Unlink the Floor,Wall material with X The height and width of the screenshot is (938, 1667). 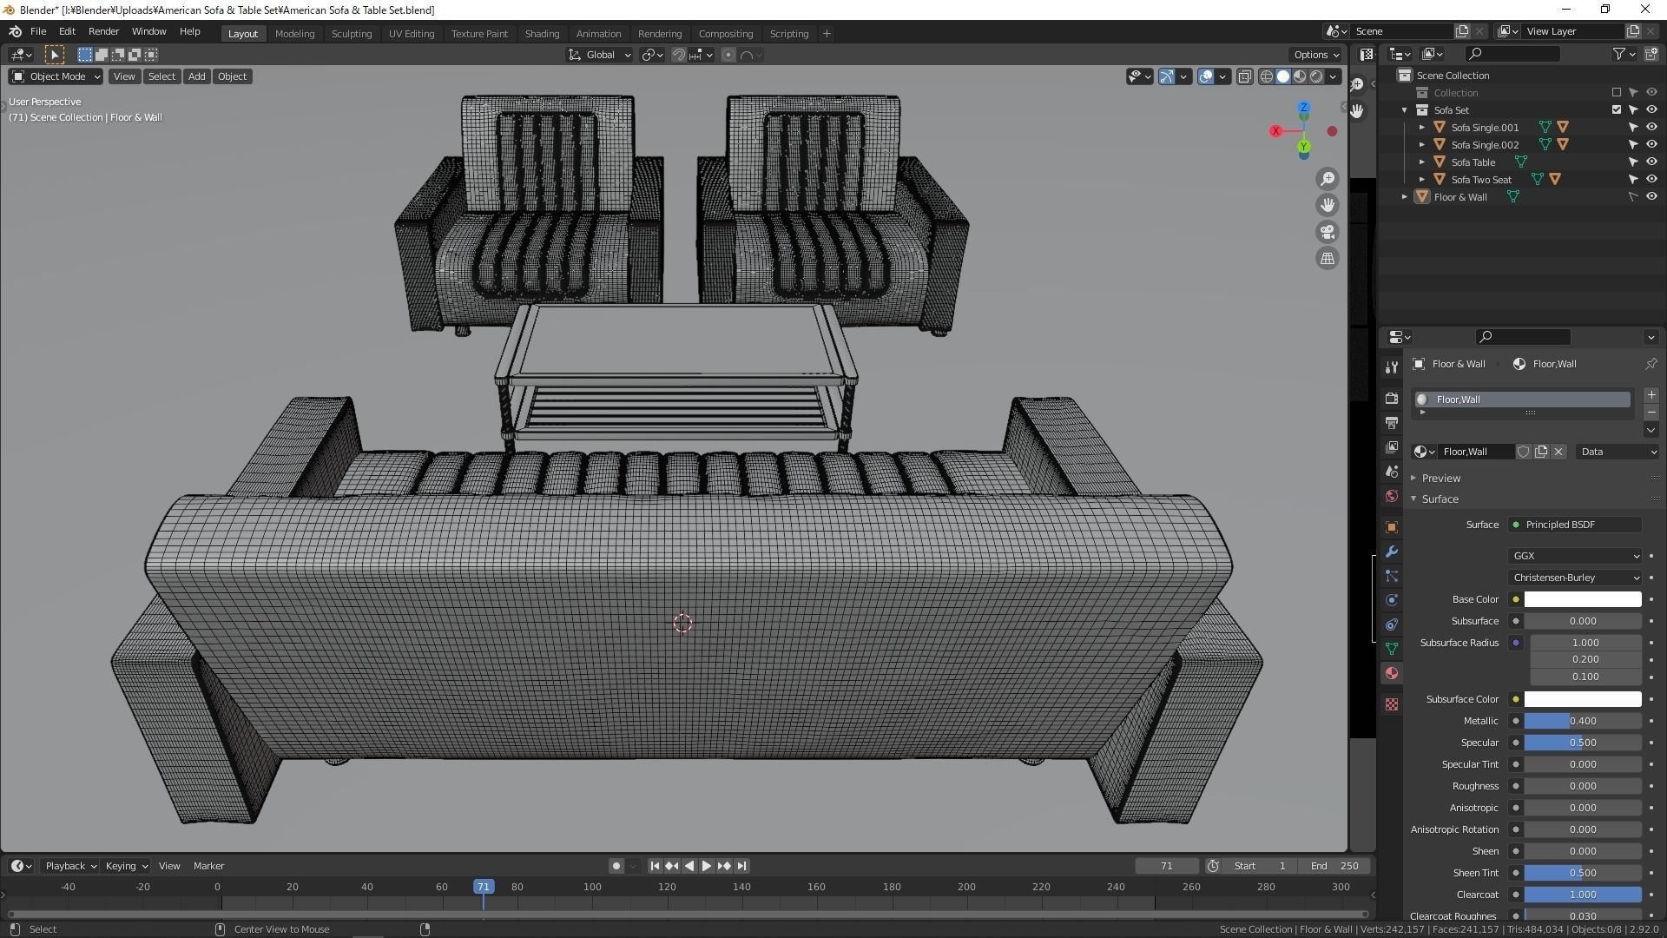[1558, 452]
